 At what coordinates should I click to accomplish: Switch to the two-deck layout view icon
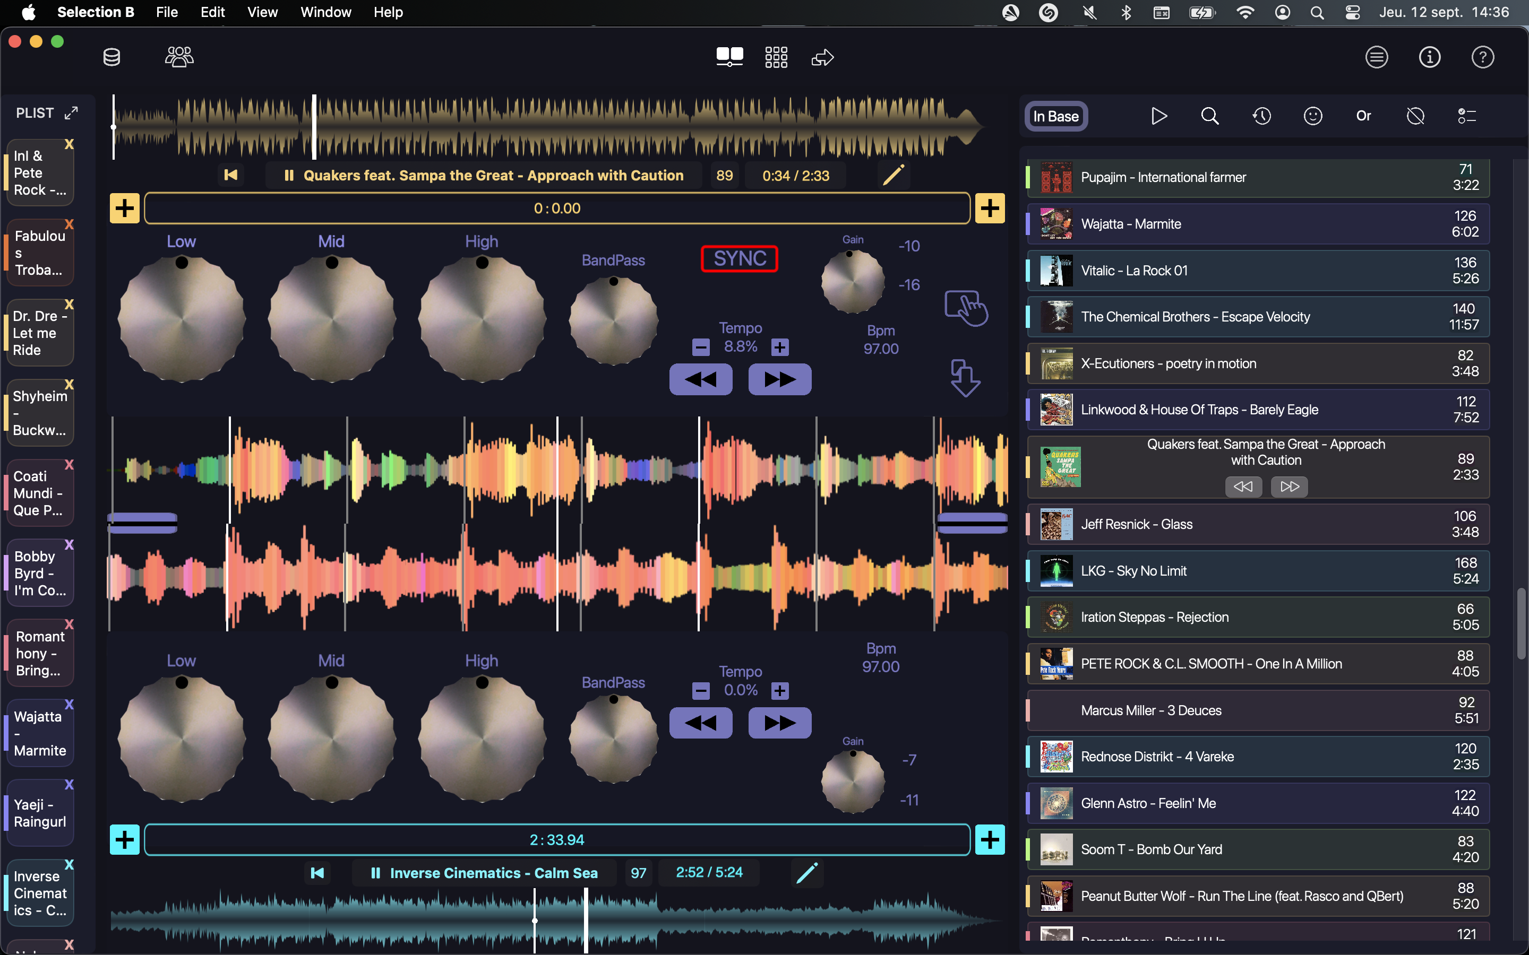[x=730, y=57]
